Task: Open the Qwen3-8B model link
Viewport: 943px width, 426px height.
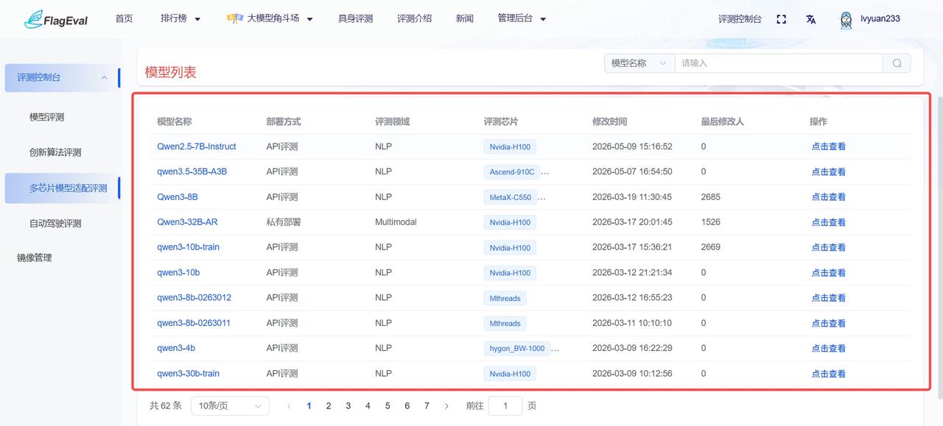Action: pyautogui.click(x=178, y=197)
